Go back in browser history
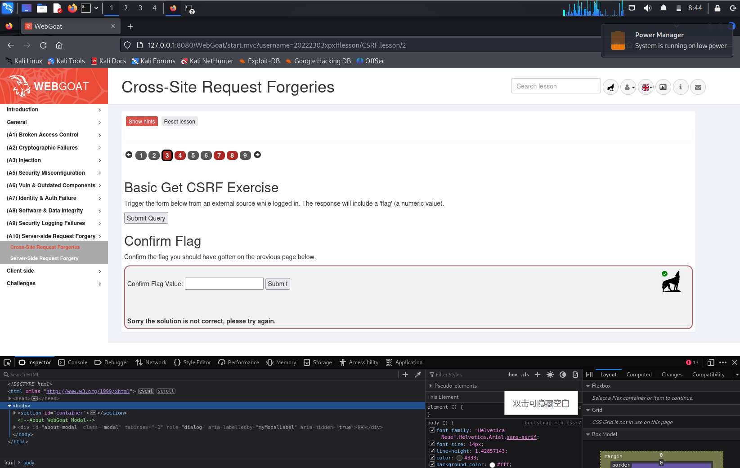Viewport: 740px width, 468px height. point(11,45)
